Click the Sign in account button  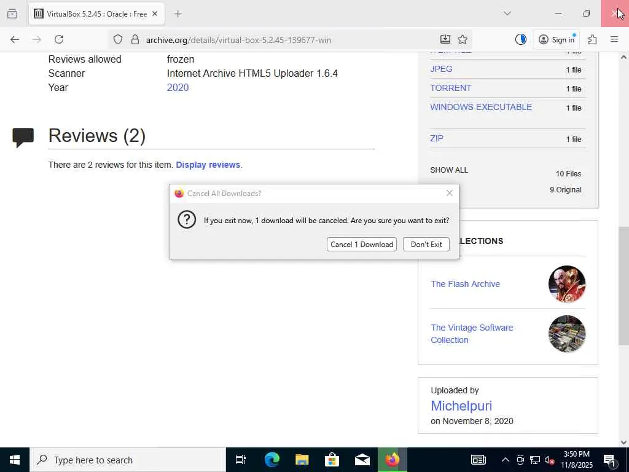coord(557,39)
